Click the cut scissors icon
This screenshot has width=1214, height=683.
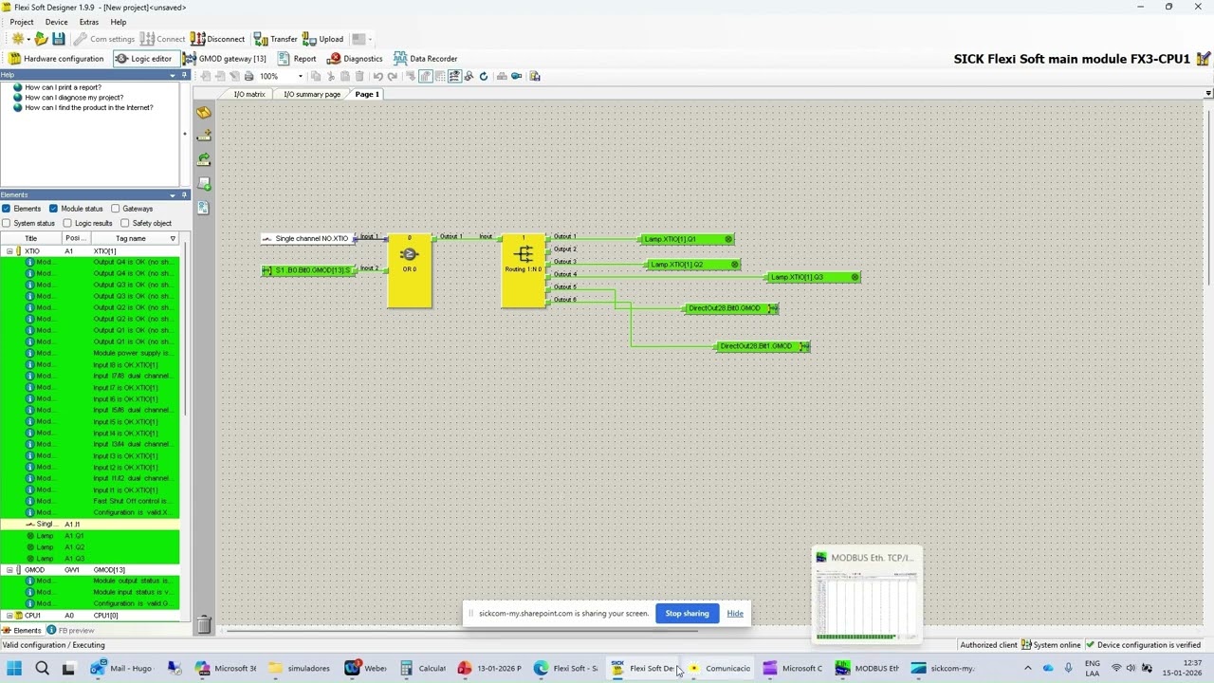pos(331,76)
